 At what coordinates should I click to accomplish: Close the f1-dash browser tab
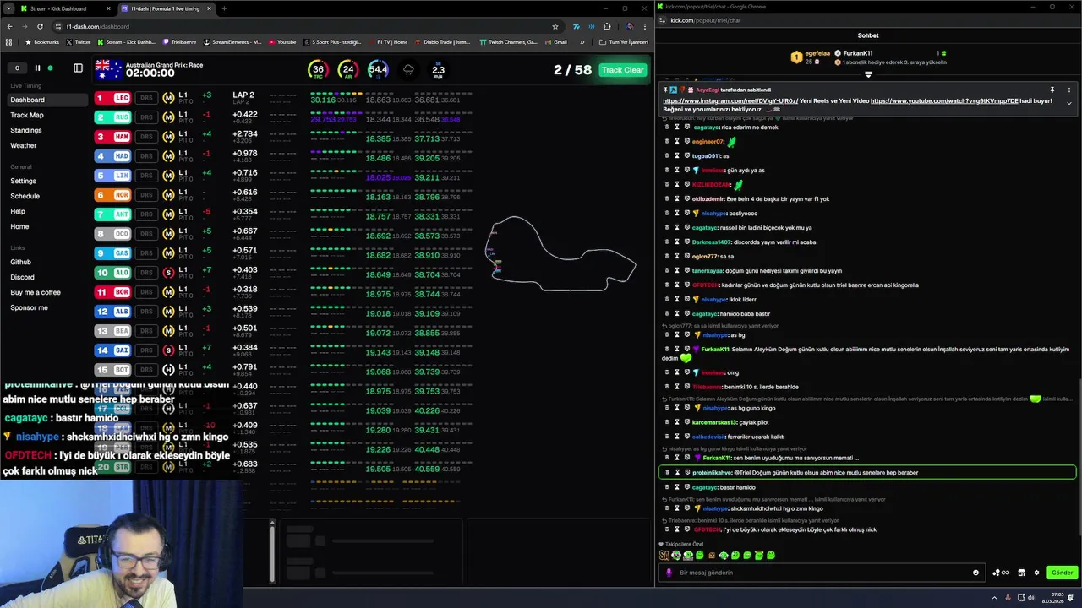(210, 8)
